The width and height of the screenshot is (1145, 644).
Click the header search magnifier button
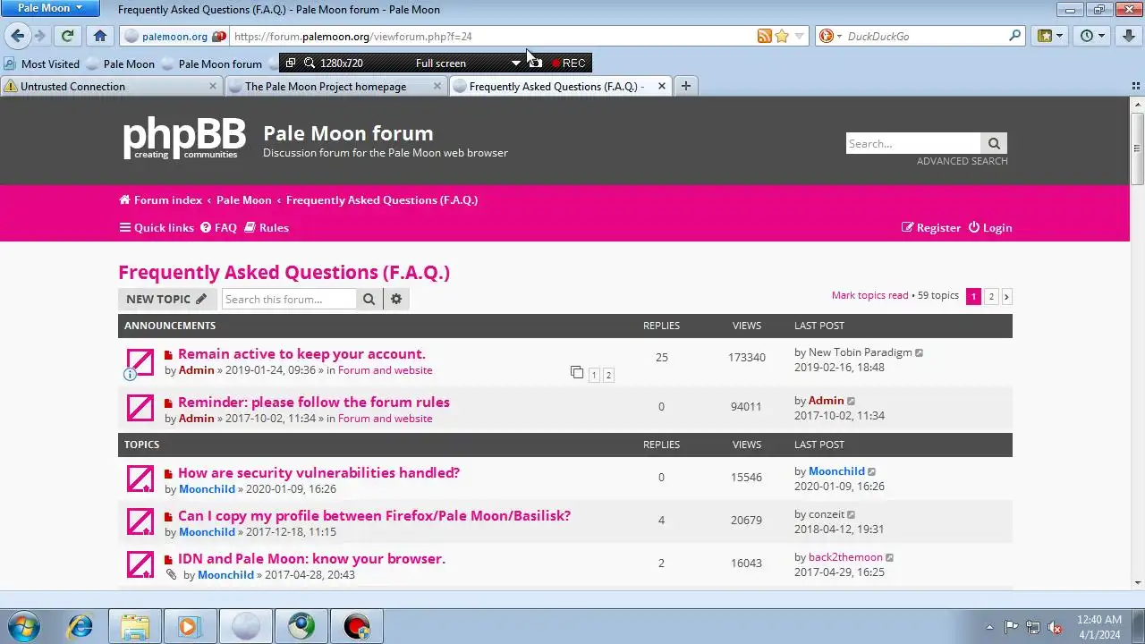point(994,143)
